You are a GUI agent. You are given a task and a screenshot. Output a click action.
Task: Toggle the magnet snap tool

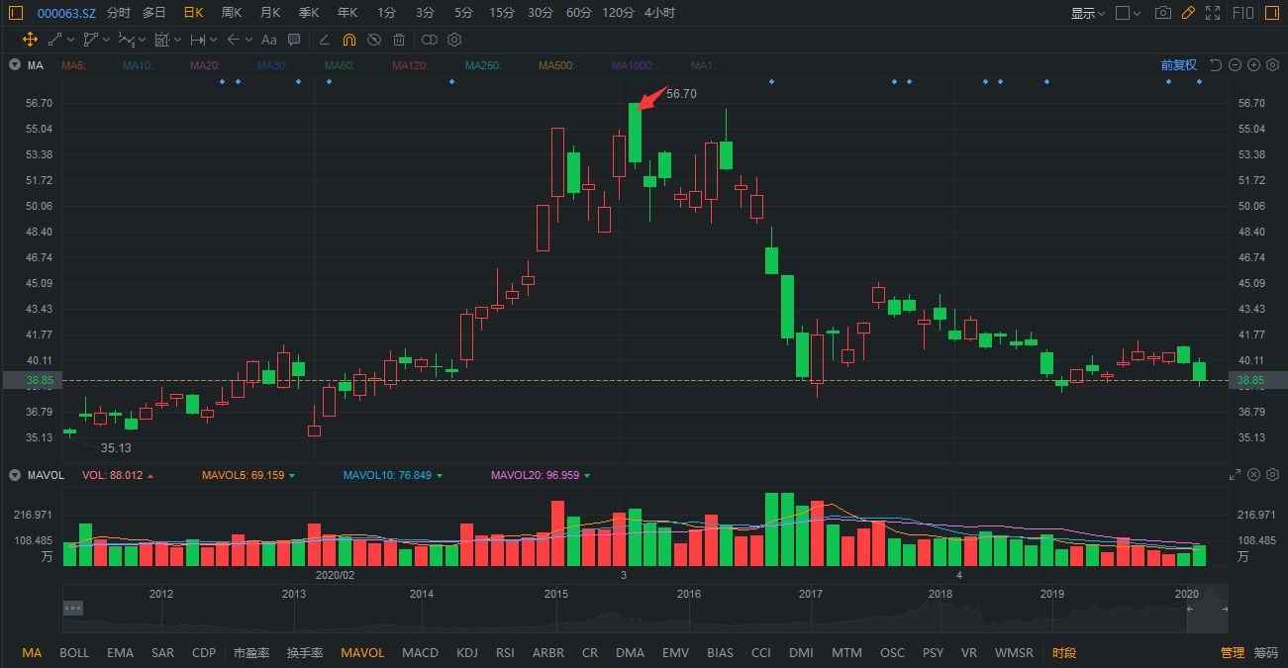[x=348, y=40]
